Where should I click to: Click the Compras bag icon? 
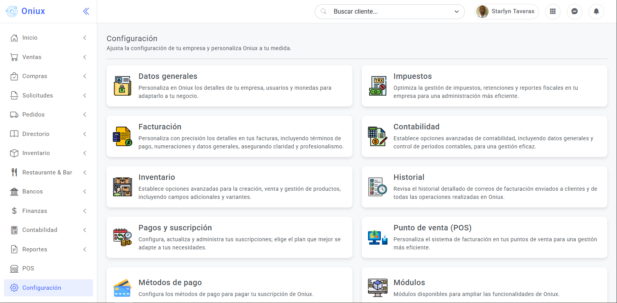pyautogui.click(x=14, y=76)
